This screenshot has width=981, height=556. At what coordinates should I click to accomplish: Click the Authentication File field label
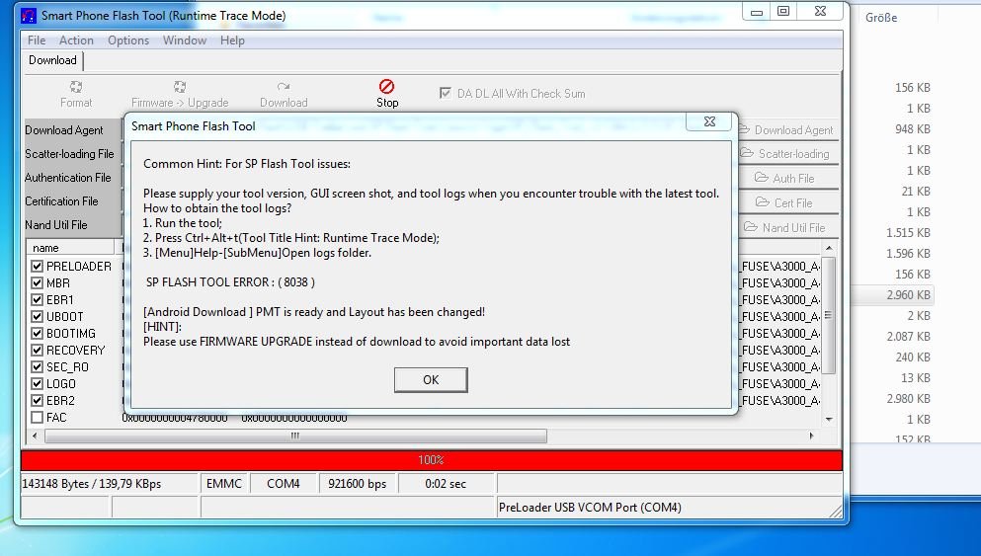click(67, 178)
